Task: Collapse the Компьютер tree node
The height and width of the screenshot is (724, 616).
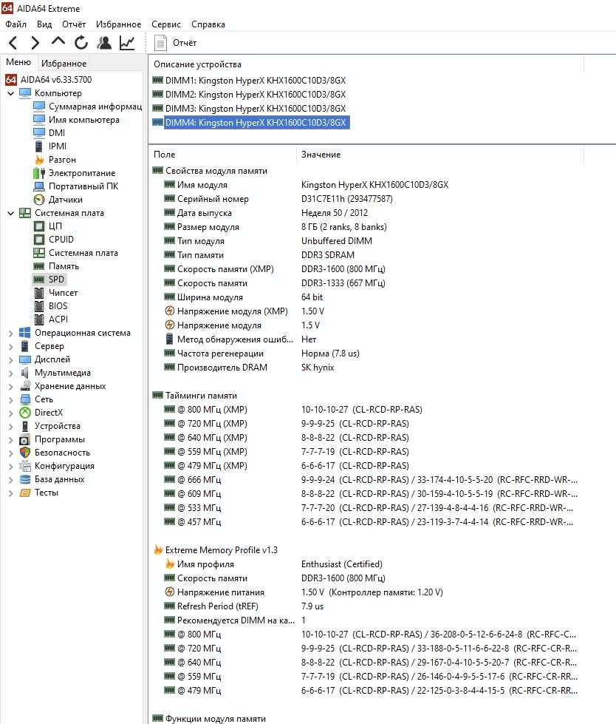Action: coord(10,93)
